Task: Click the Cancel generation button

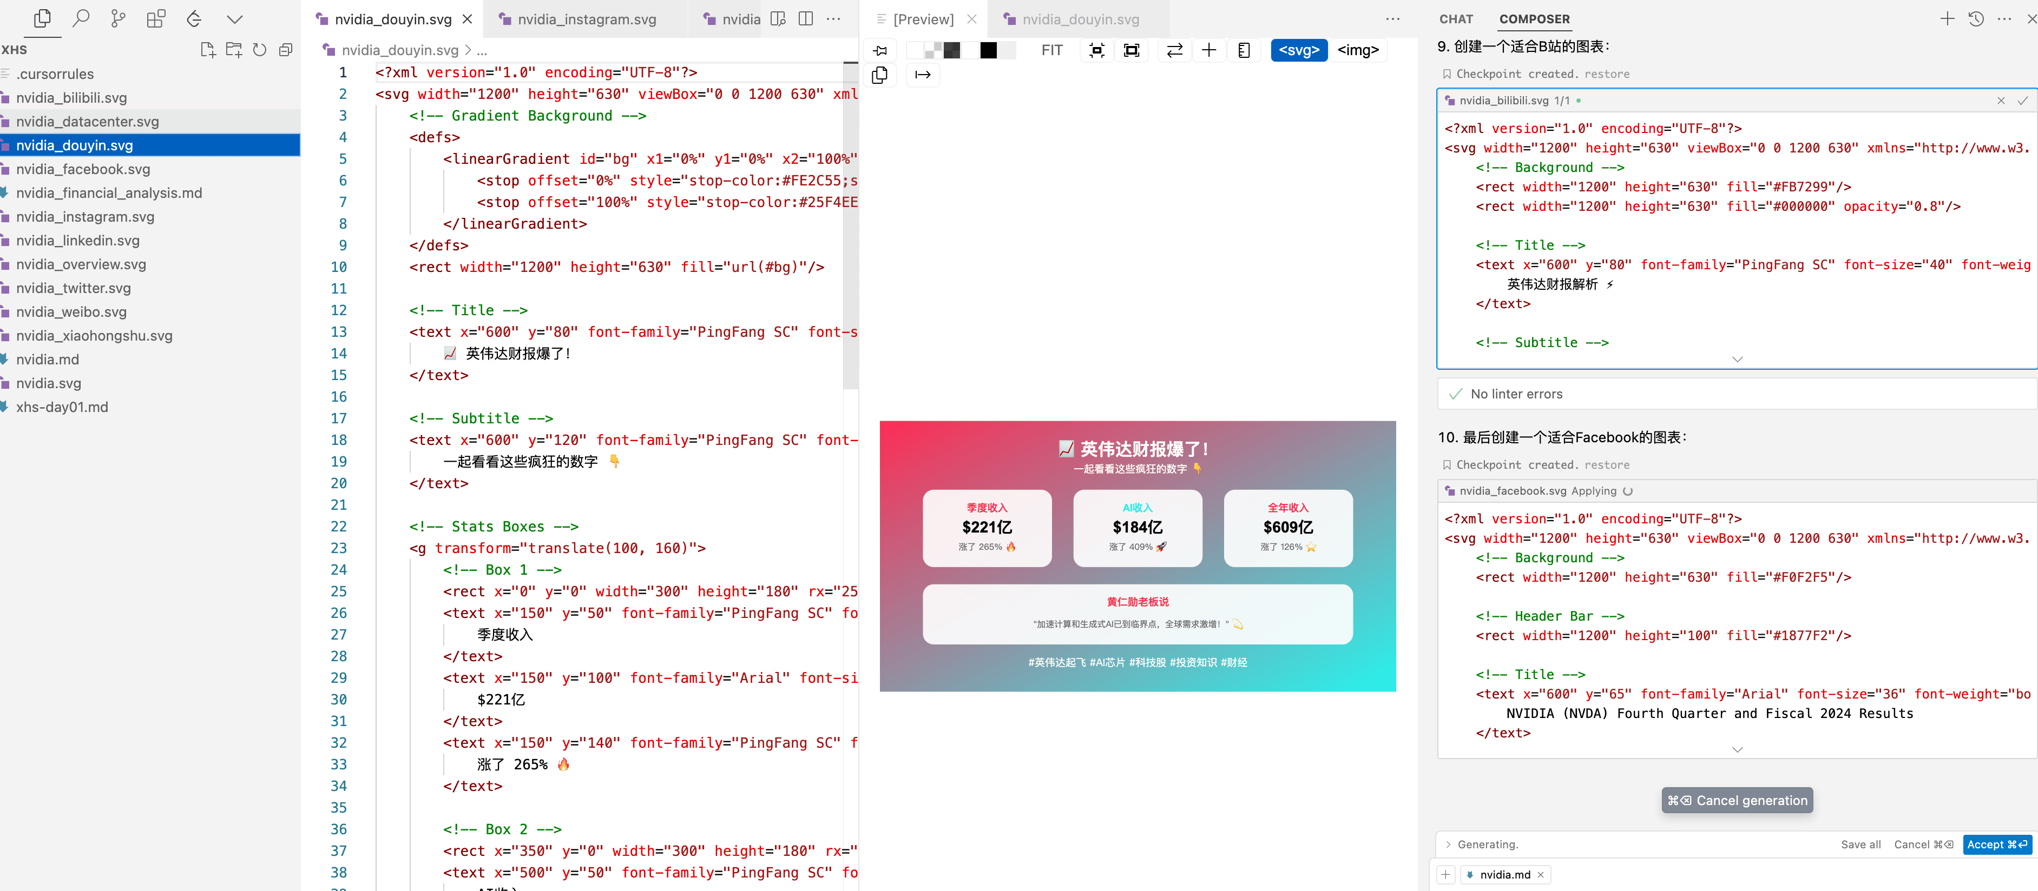Action: pos(1737,800)
